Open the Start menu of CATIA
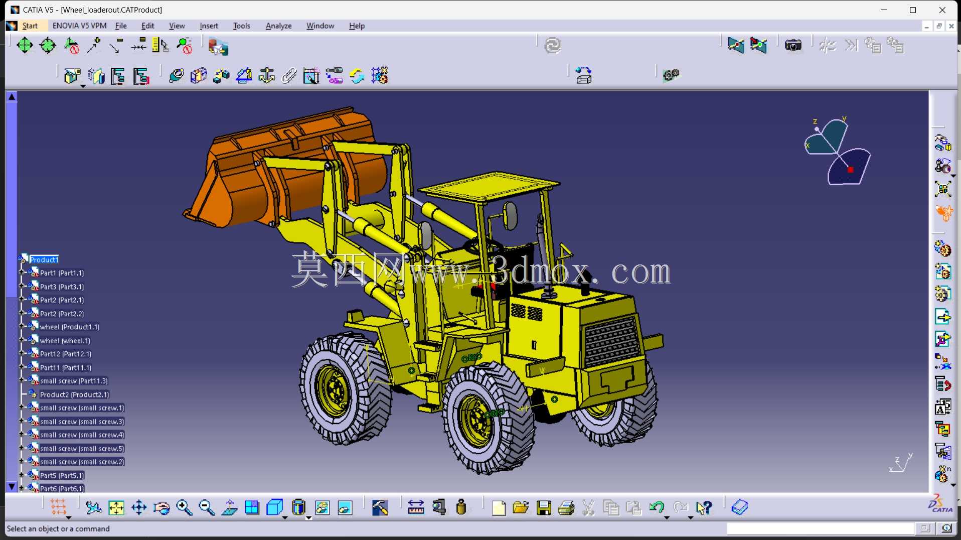This screenshot has width=961, height=540. [x=30, y=26]
